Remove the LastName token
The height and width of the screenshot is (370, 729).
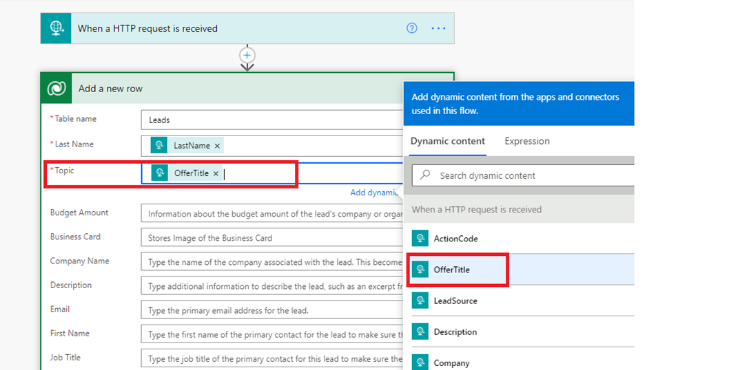(x=217, y=146)
